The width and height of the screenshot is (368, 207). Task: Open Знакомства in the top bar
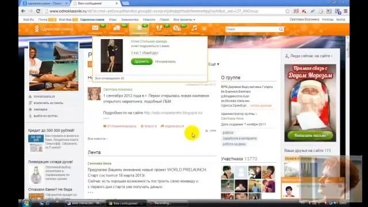pos(130,20)
